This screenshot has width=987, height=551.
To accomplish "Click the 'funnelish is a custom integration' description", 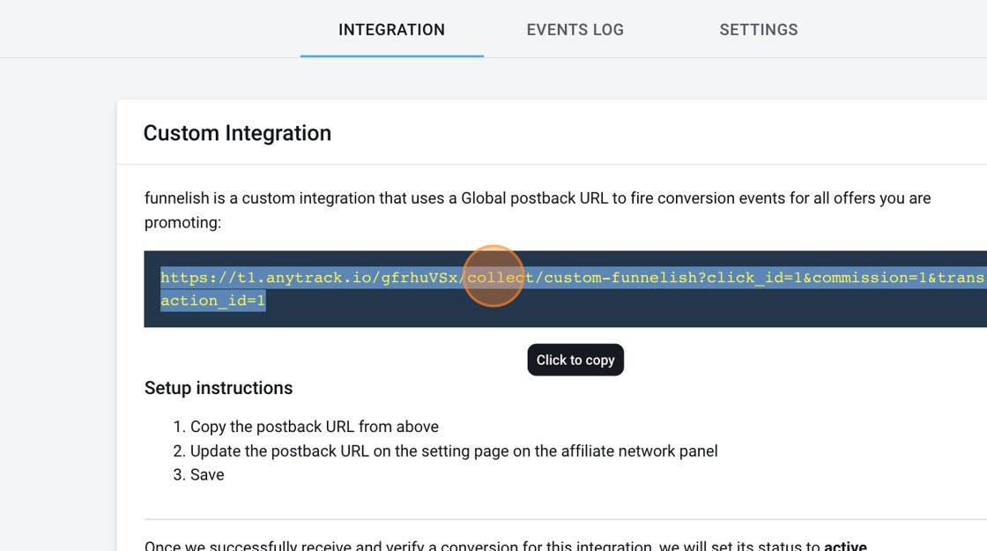I will (x=538, y=211).
